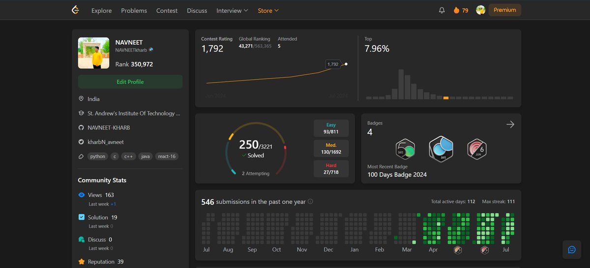Click the 50 Days badge icon

coord(406,149)
